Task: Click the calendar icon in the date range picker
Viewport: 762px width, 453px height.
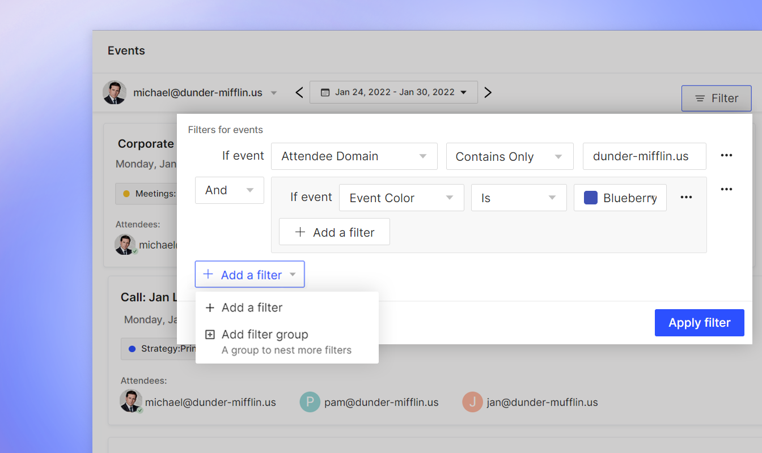Action: click(x=325, y=92)
